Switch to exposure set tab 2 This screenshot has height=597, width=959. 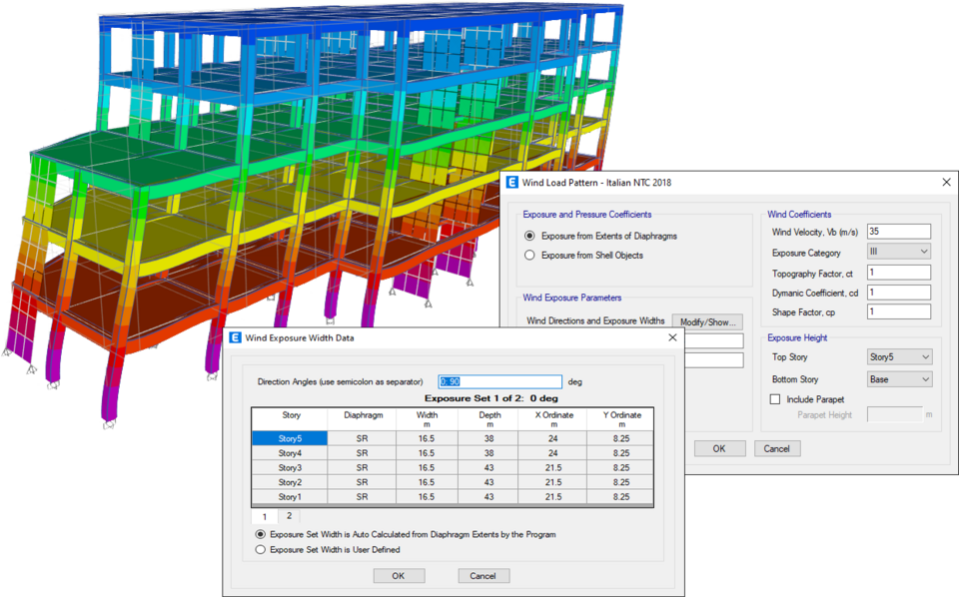click(289, 516)
